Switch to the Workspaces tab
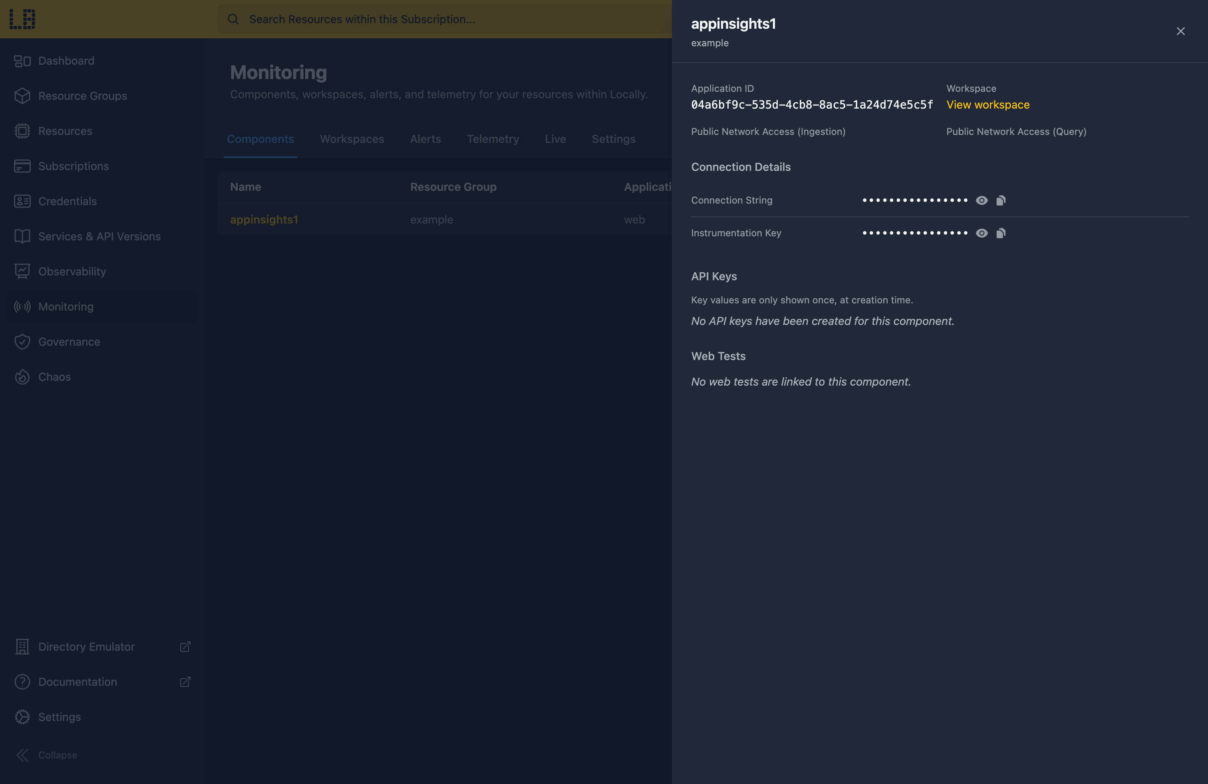The width and height of the screenshot is (1208, 784). 352,139
